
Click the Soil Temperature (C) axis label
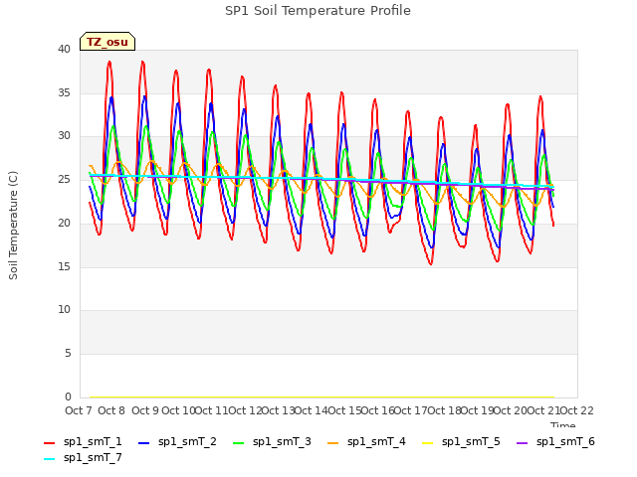tap(13, 226)
